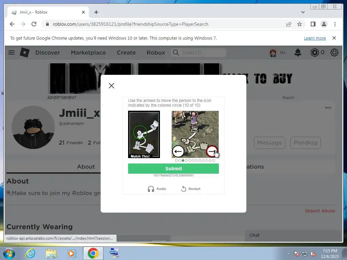Viewport: 347px width, 260px height.
Task: Open the notifications bell
Action: (298, 52)
